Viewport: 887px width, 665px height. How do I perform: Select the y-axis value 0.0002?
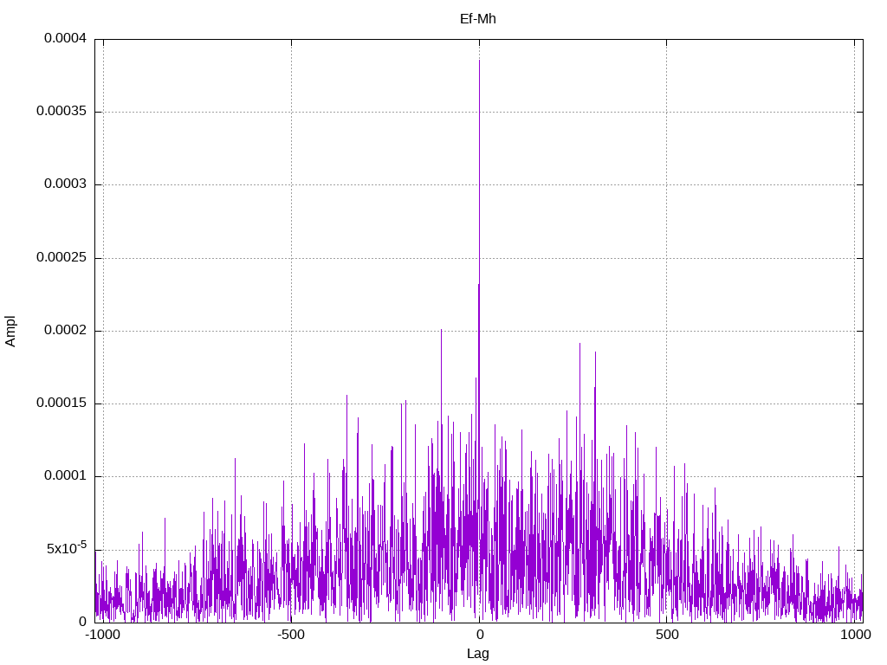pos(66,330)
